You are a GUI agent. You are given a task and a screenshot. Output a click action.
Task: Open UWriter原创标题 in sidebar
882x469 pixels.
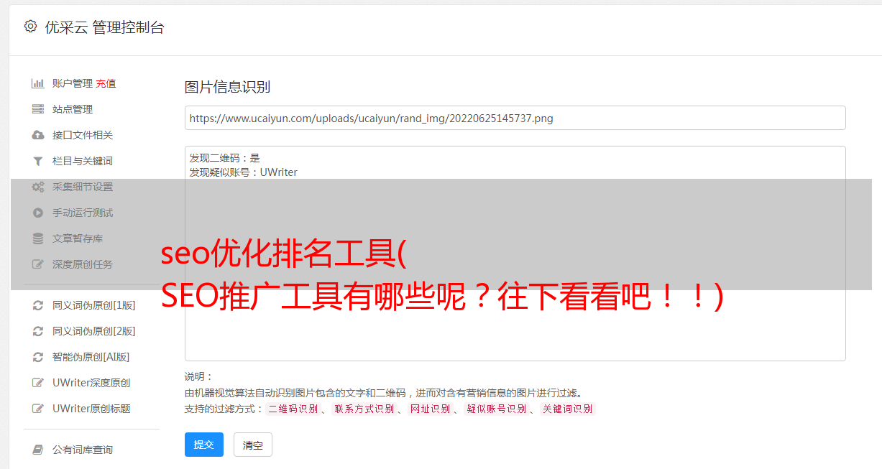click(x=91, y=409)
